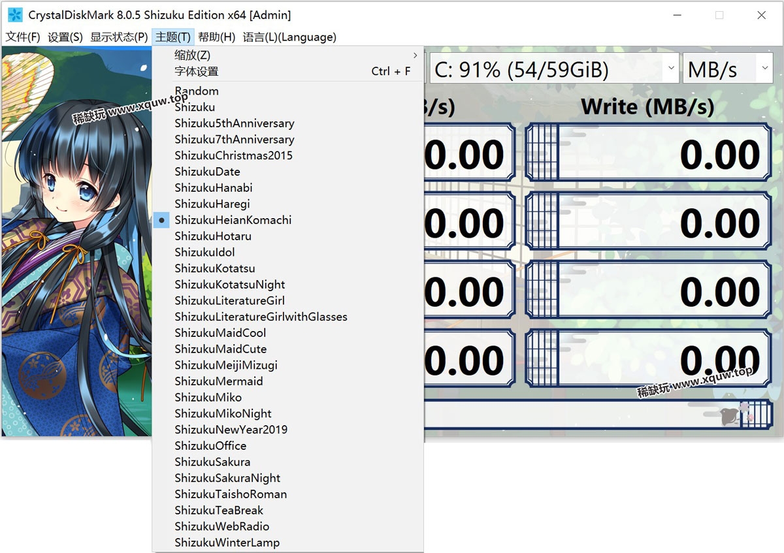Switch theme to Shizuku5thAnniversary
784x553 pixels.
click(x=288, y=123)
